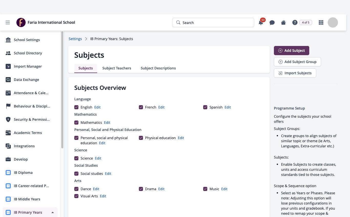Open the apps grid launcher
The height and width of the screenshot is (217, 350).
click(x=321, y=22)
